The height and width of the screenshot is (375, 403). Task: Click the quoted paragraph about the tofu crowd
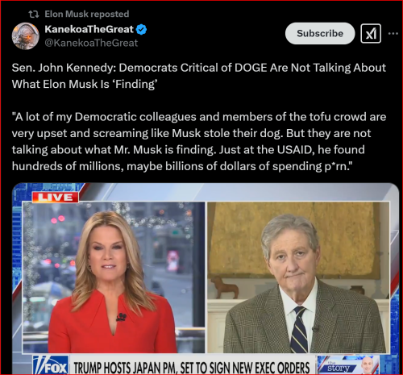tap(199, 141)
